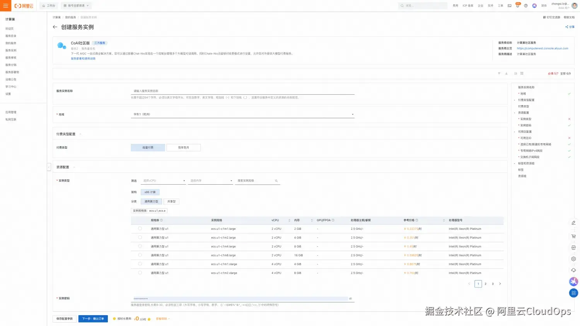Select the ecs.u1-c1m2.xlarge radio button
This screenshot has width=580, height=326.
[140, 273]
